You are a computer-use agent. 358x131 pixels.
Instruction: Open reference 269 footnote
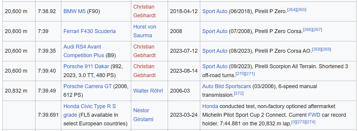point(326,49)
